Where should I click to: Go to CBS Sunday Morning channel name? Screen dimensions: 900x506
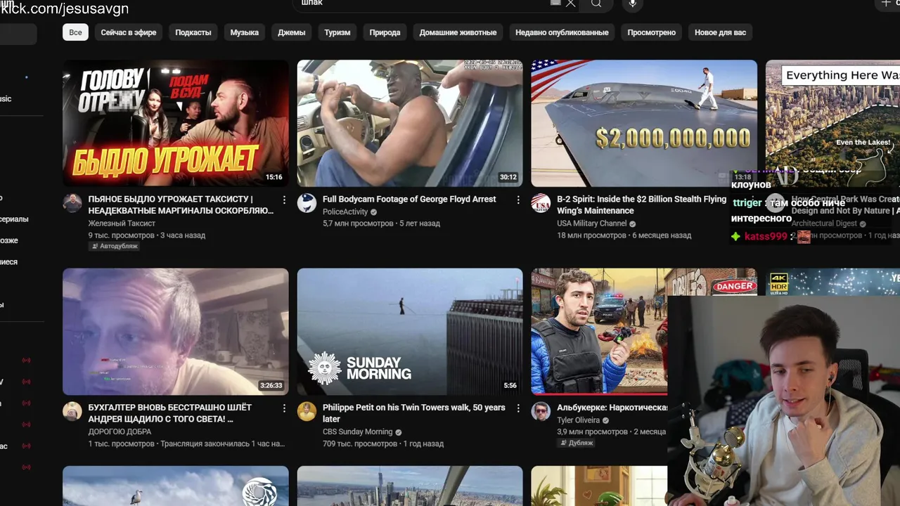[x=357, y=432]
